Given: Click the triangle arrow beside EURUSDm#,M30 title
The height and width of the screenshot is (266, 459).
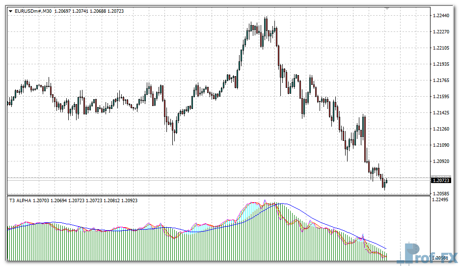Looking at the screenshot, I should 10,10.
